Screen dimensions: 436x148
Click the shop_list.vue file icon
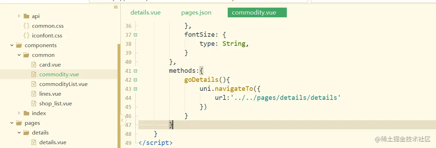(34, 104)
